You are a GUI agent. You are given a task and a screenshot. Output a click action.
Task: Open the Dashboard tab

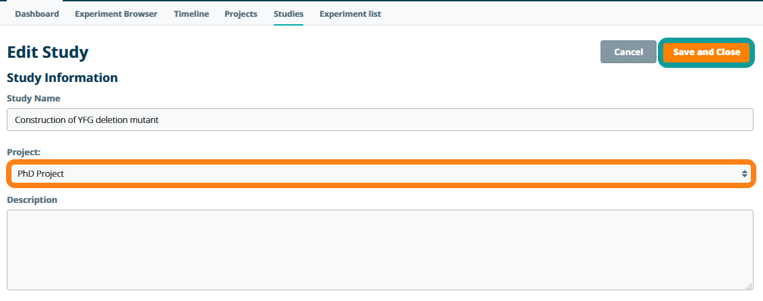click(x=36, y=14)
